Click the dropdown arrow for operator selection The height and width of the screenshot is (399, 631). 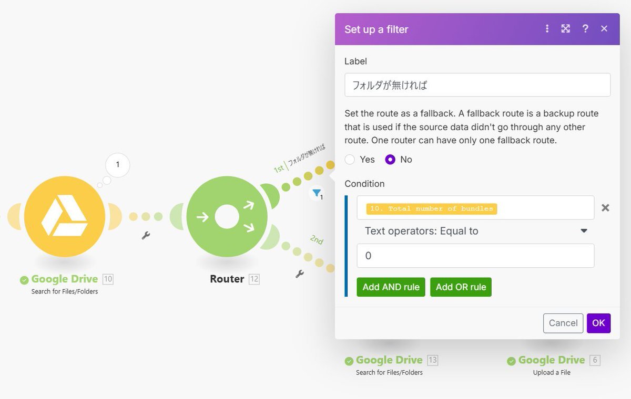click(584, 231)
